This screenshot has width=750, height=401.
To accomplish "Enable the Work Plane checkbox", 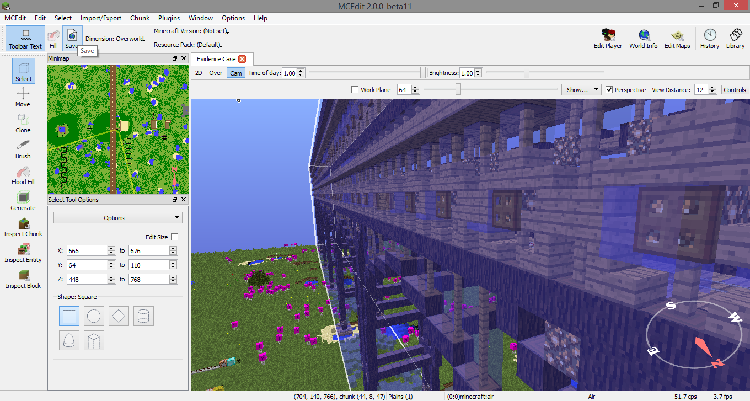I will 355,90.
